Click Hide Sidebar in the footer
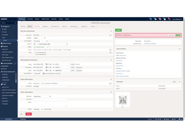Viewport: 185px width, 138px height. pyautogui.click(x=9, y=119)
